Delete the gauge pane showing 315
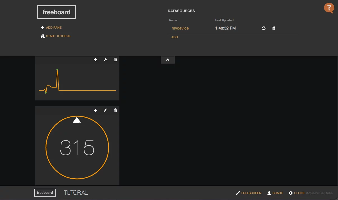 pos(115,110)
